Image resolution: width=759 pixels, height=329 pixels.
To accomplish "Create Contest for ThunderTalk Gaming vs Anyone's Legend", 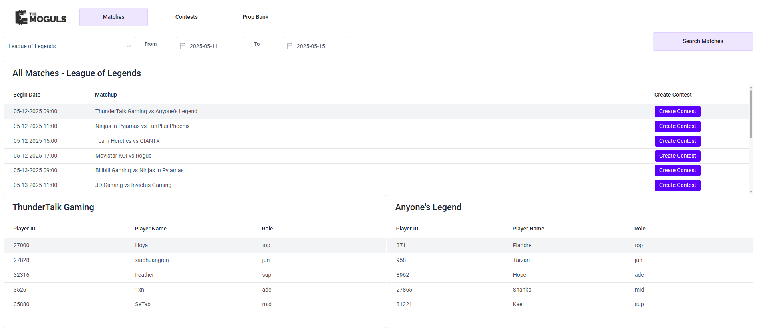I will [678, 112].
